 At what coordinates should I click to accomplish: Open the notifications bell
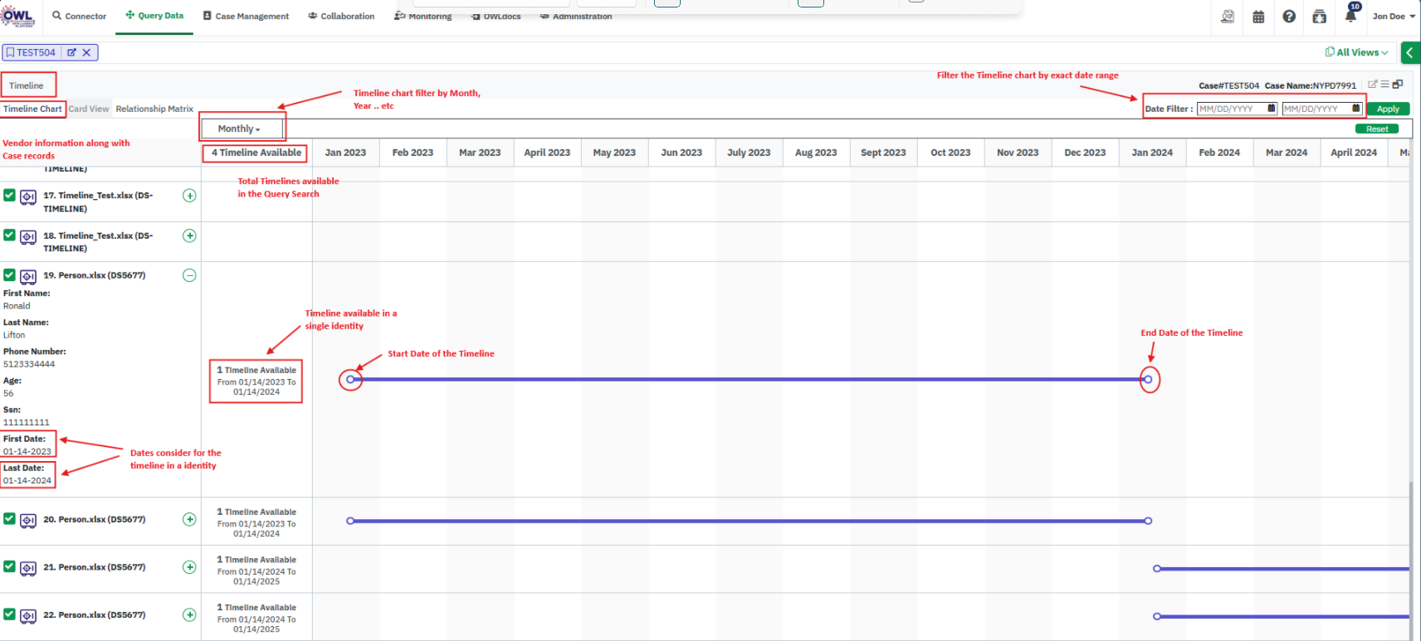(x=1350, y=16)
